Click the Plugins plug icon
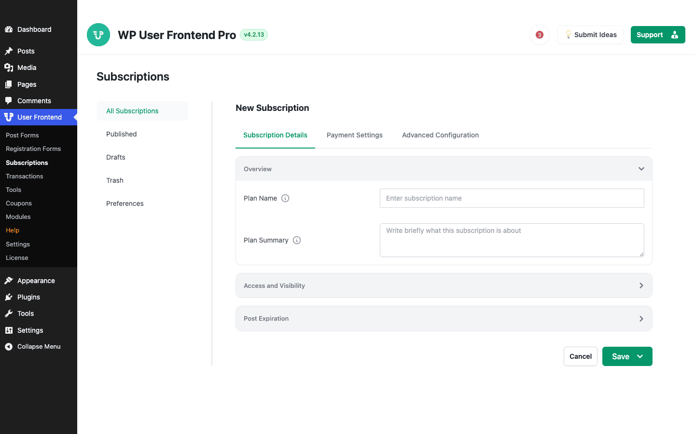This screenshot has width=695, height=434. (x=9, y=297)
